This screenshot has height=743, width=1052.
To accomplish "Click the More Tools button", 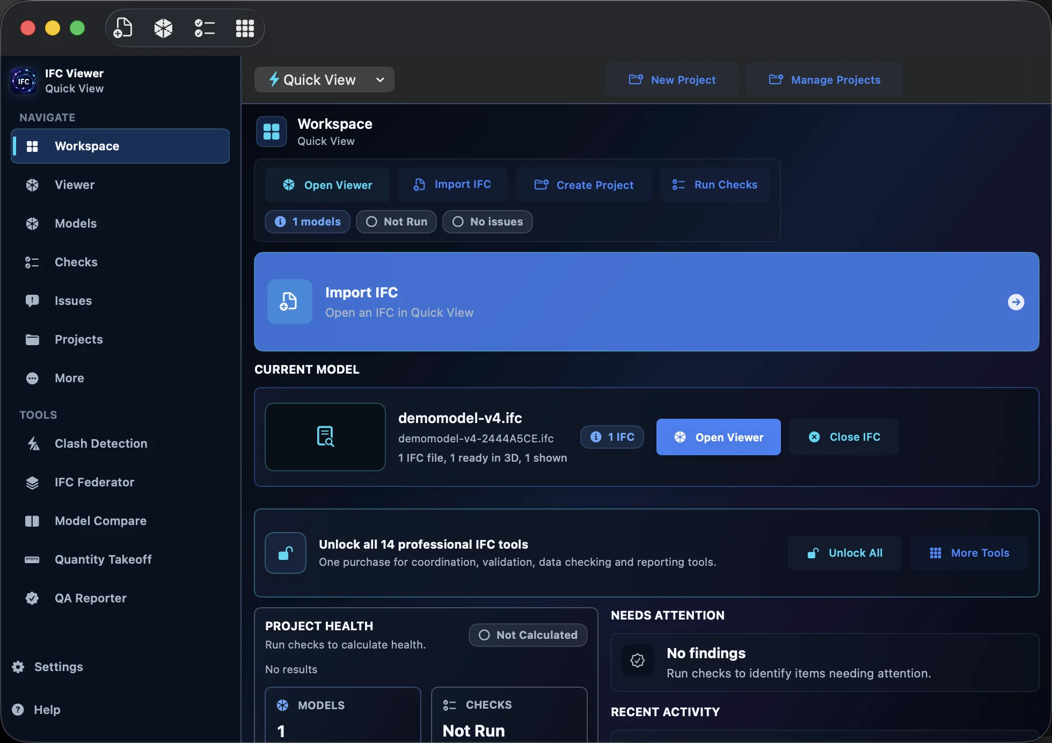I will [x=969, y=553].
